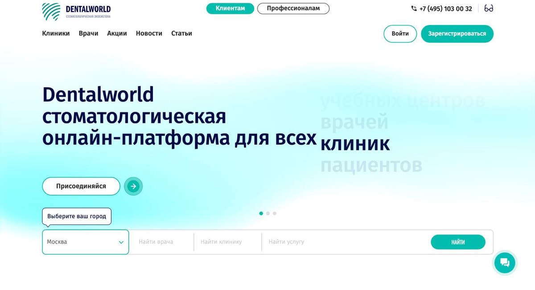Image resolution: width=535 pixels, height=290 pixels.
Task: Focus the Найти клинику field
Action: coord(228,242)
